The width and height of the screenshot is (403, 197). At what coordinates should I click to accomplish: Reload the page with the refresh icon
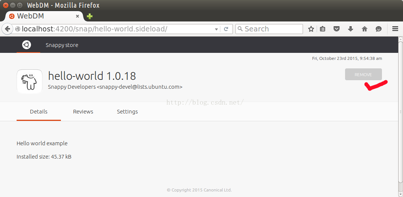pos(226,29)
